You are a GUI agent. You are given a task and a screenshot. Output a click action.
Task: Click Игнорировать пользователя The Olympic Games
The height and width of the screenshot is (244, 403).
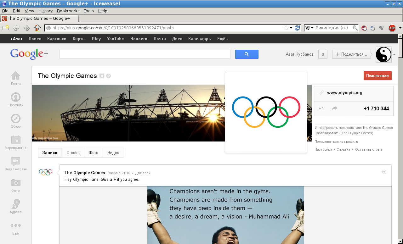click(x=354, y=128)
